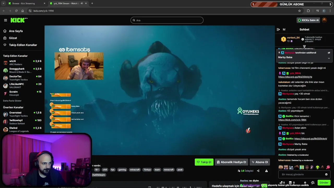The height and width of the screenshot is (188, 334).
Task: Open Gözat browse page
Action: (13, 38)
